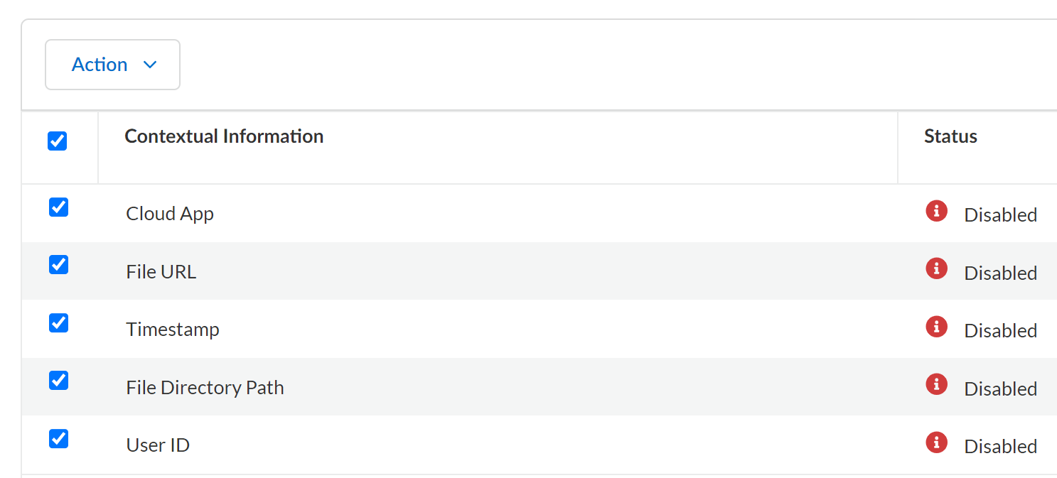Click the File URL row text
Viewport: 1057px width, 478px height.
(161, 272)
